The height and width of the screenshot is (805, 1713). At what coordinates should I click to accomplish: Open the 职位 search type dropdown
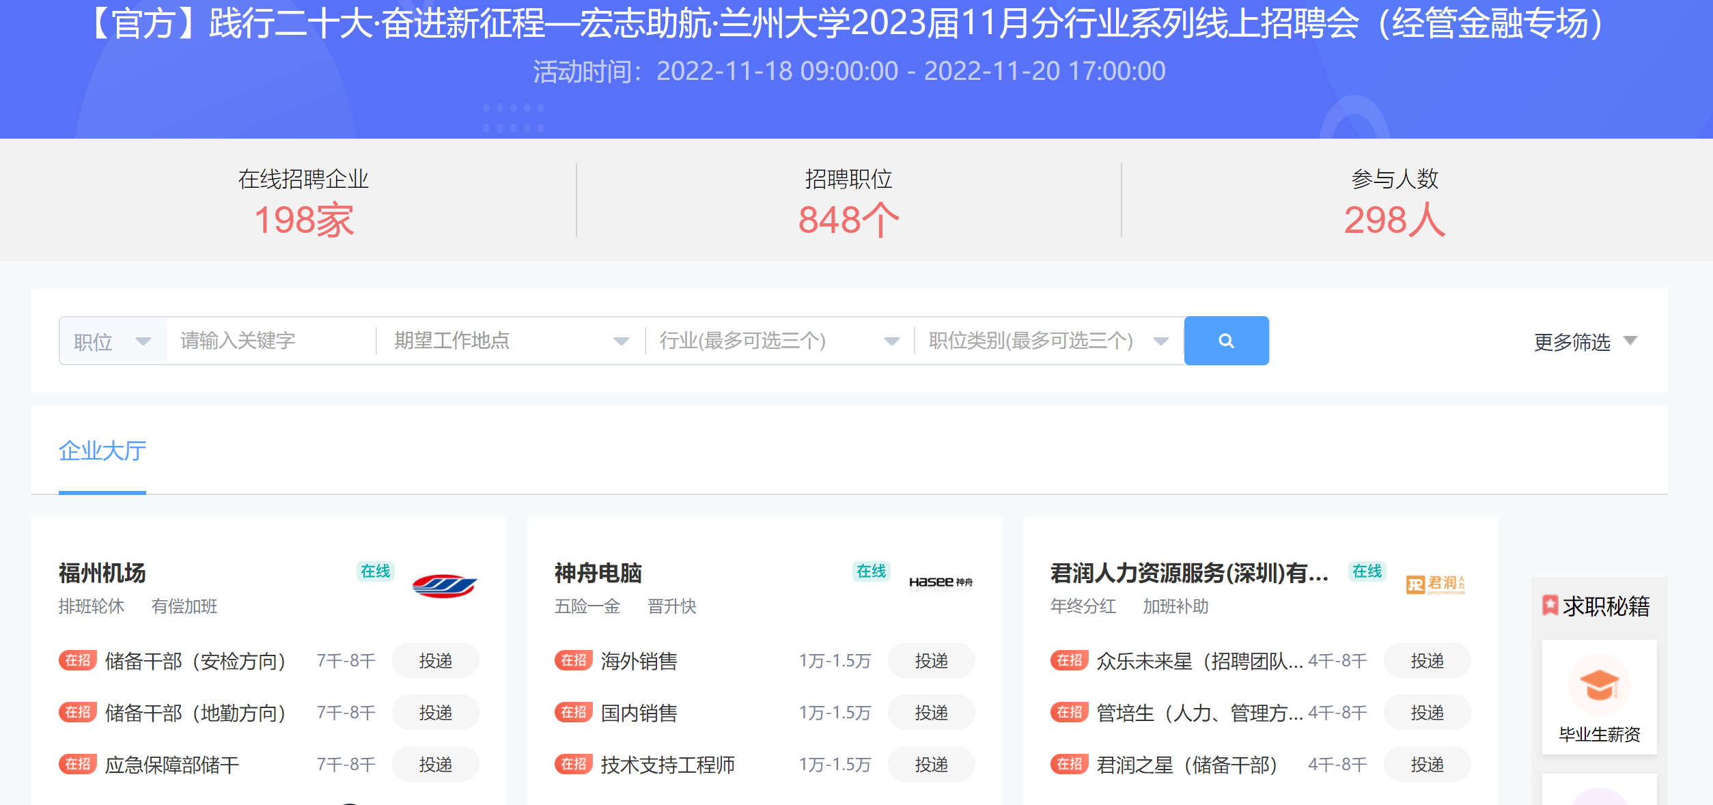point(113,341)
